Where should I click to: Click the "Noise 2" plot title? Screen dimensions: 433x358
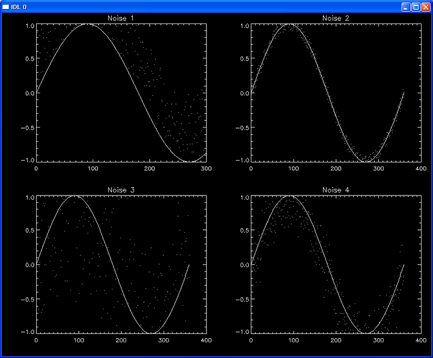[x=336, y=18]
